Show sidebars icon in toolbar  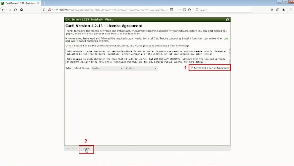(x=277, y=10)
